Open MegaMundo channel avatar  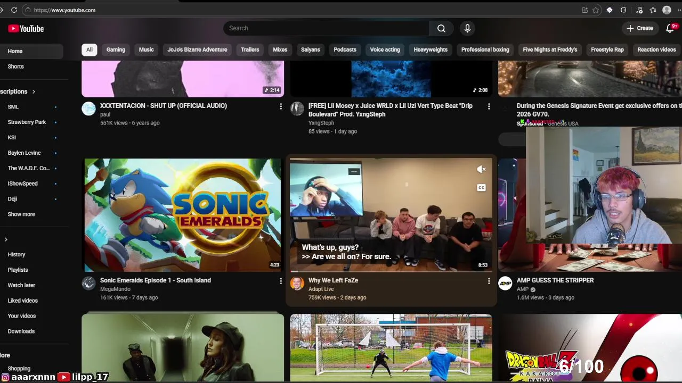pyautogui.click(x=88, y=284)
